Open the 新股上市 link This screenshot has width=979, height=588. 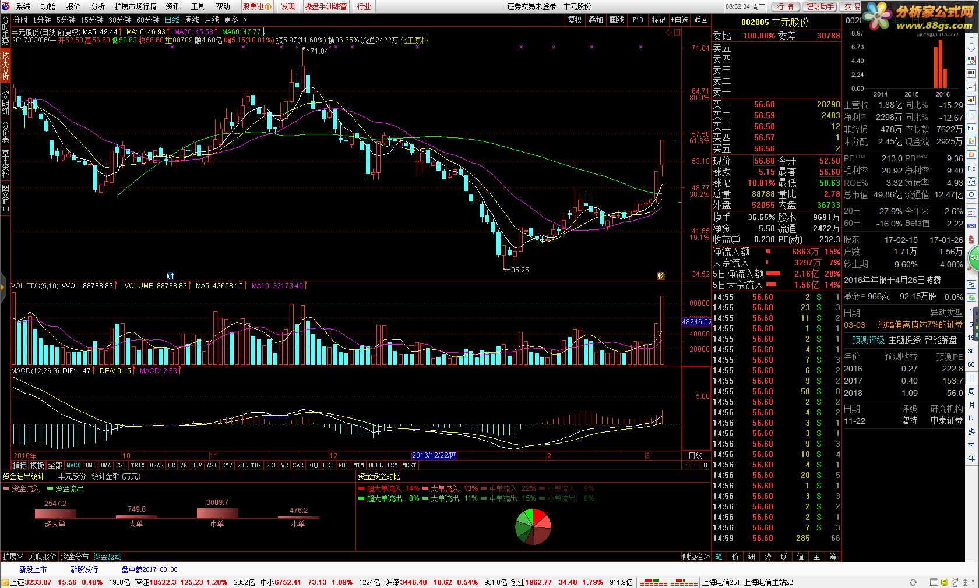point(33,569)
